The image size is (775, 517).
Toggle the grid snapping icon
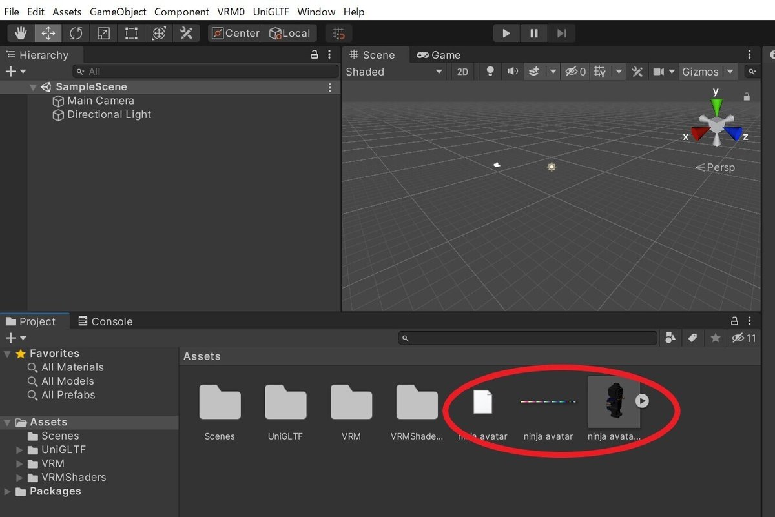(x=338, y=34)
